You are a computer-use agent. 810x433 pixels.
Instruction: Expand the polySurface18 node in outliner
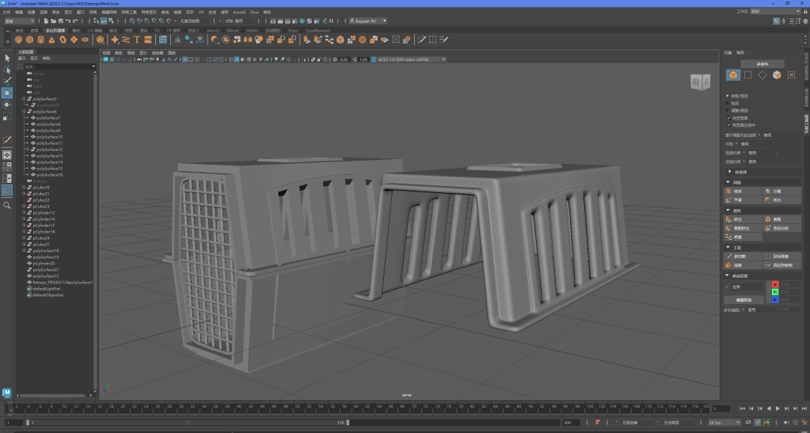point(24,251)
